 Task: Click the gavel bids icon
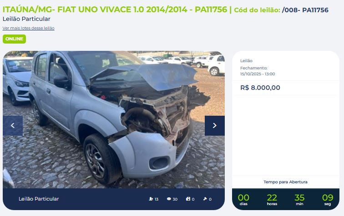tap(205, 199)
